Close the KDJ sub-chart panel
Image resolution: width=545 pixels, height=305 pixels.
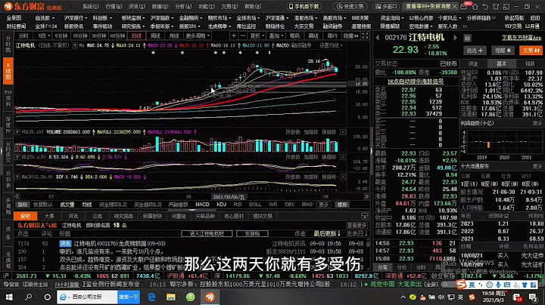coord(343,157)
